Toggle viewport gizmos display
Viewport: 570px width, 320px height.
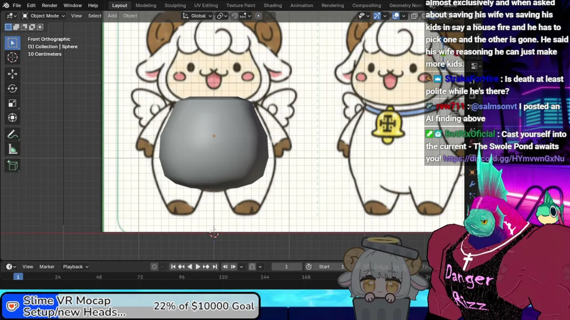pos(377,16)
